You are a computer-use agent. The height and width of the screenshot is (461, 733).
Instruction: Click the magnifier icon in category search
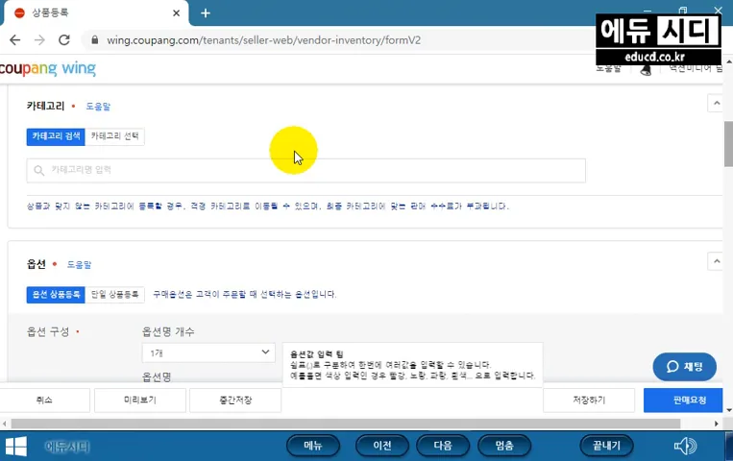[x=39, y=171]
